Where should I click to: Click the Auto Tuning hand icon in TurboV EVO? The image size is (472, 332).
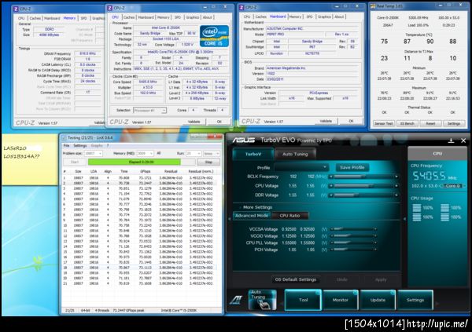point(262,300)
